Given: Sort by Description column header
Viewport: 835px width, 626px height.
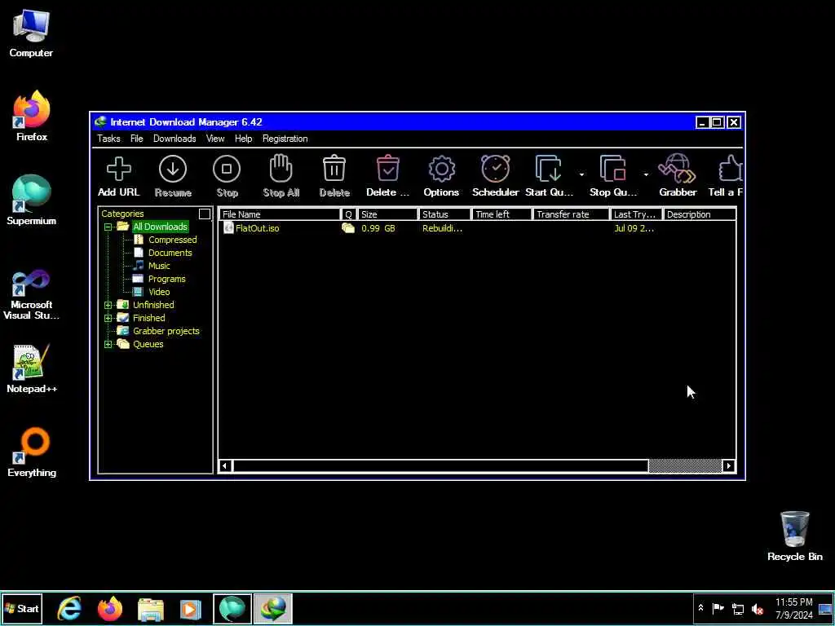Looking at the screenshot, I should 700,214.
